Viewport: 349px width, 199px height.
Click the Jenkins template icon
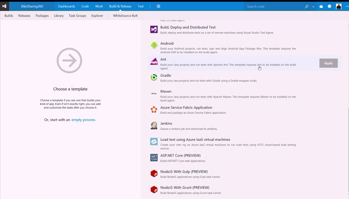coord(154,126)
